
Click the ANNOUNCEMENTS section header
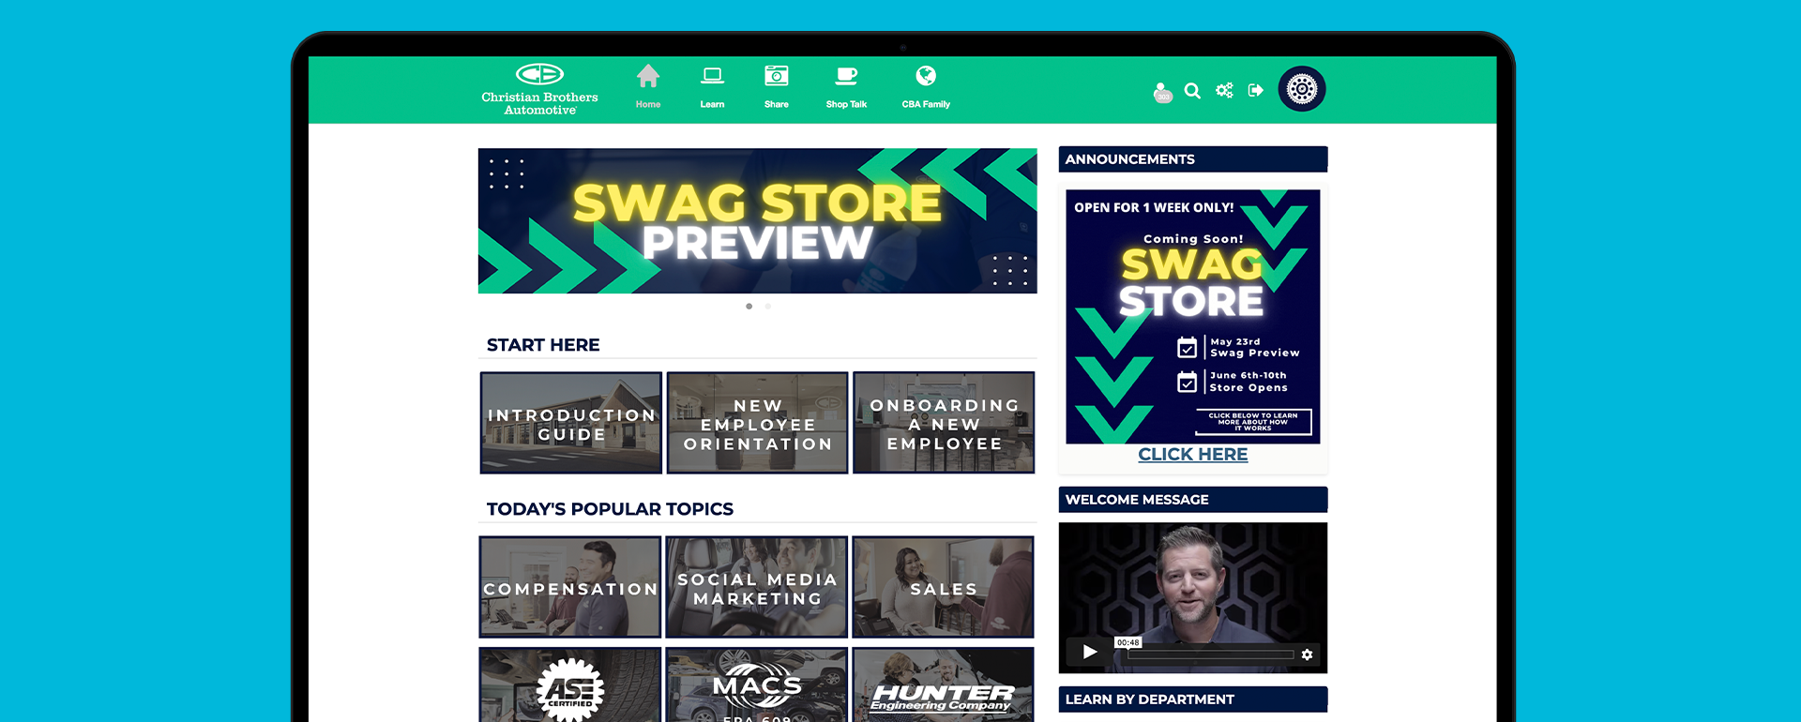1192,159
